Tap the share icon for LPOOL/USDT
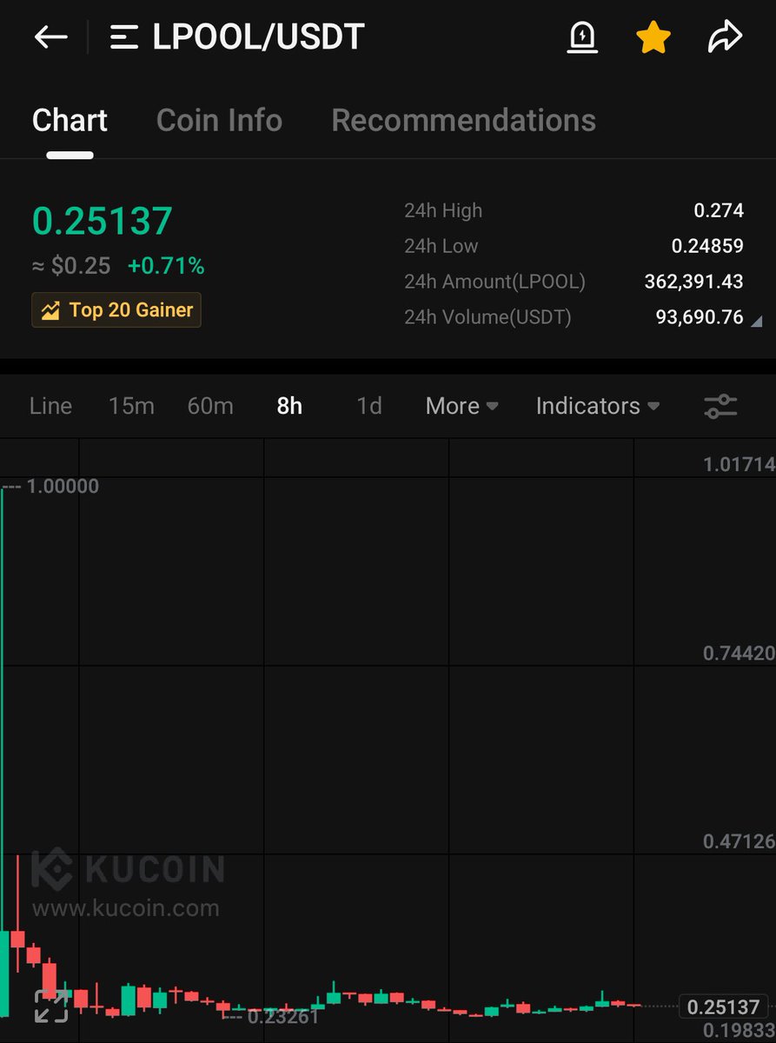Viewport: 776px width, 1043px height. click(724, 37)
